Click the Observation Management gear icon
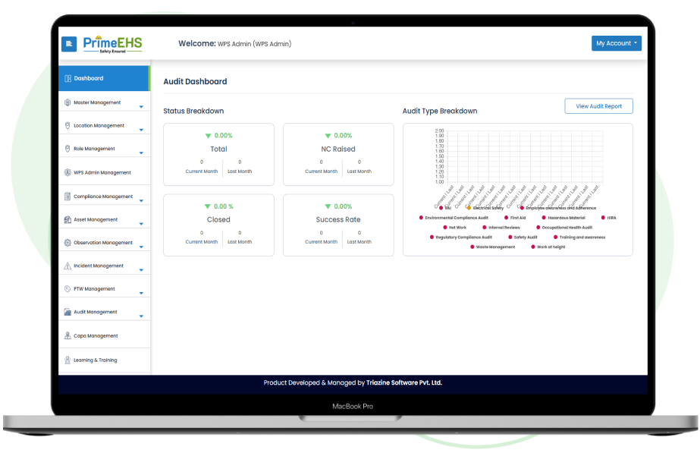The image size is (700, 453). [x=67, y=243]
